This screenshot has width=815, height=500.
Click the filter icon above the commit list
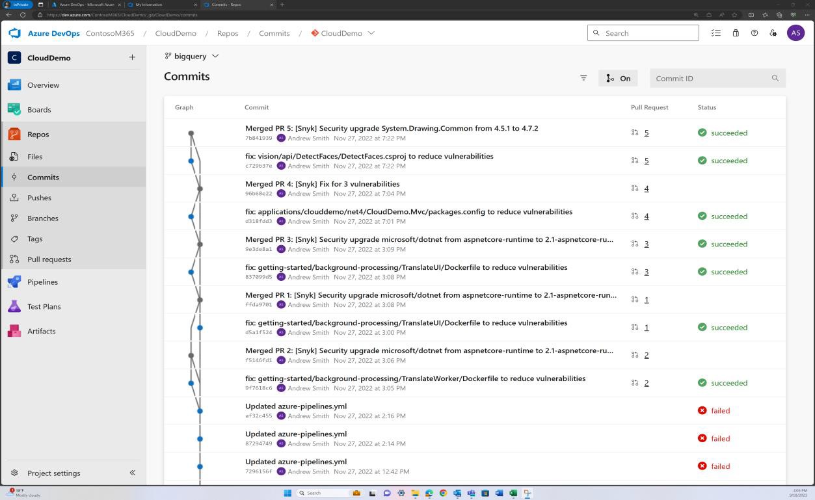click(583, 77)
